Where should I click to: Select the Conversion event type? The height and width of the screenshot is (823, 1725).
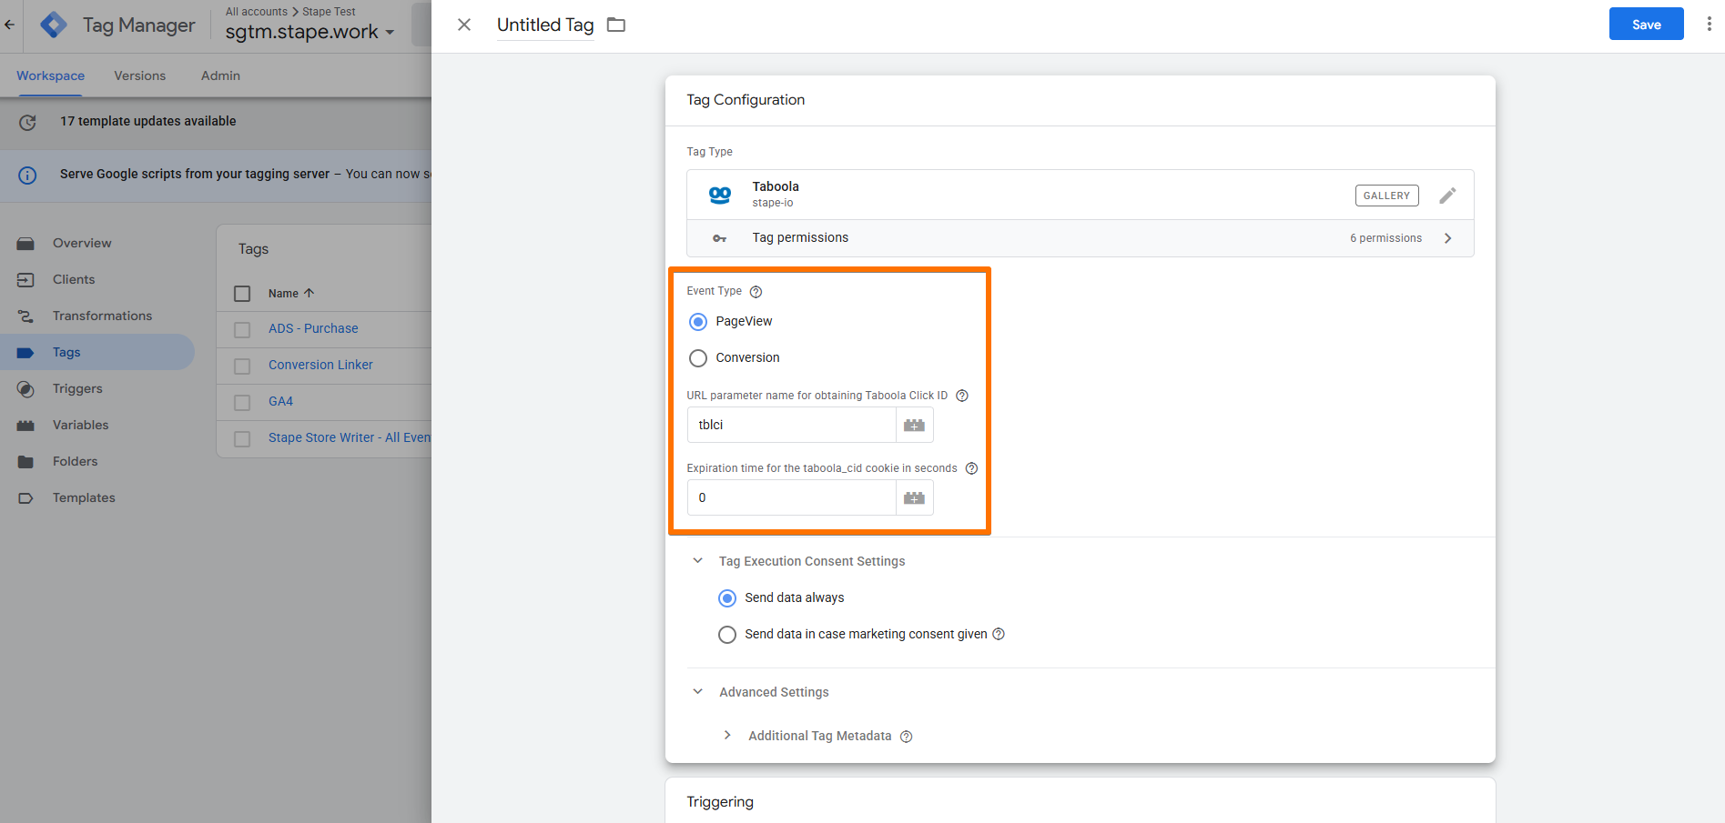click(x=698, y=358)
